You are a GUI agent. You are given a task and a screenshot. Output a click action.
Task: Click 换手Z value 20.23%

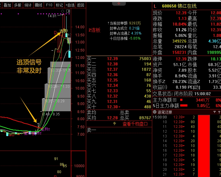(180, 82)
